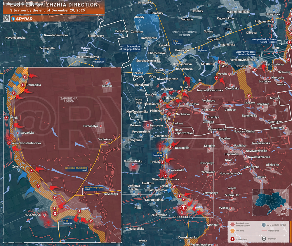Click the Novofedorovka settlement marker
Image resolution: width=292 pixels, height=246 pixels.
15,34
